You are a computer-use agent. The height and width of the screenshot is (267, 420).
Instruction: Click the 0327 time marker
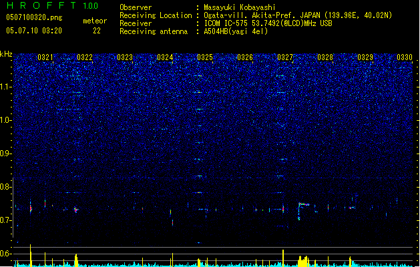point(285,57)
